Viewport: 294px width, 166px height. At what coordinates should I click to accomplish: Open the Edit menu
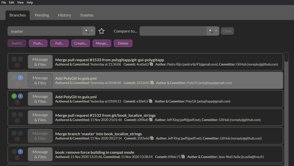(x=11, y=2)
